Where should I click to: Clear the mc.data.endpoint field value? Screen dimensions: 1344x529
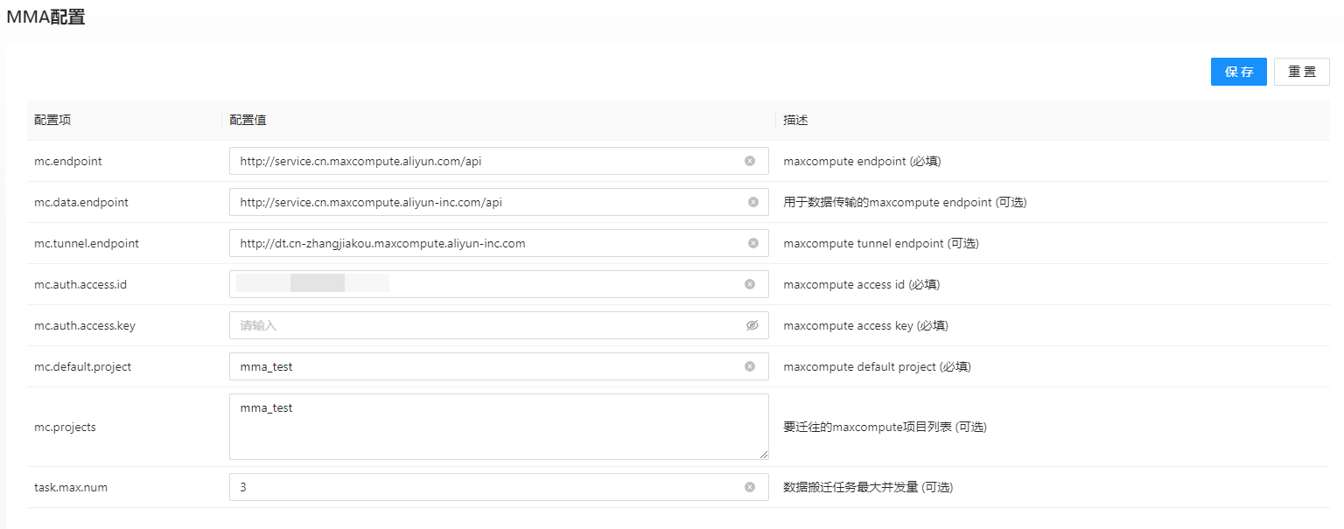click(x=753, y=202)
